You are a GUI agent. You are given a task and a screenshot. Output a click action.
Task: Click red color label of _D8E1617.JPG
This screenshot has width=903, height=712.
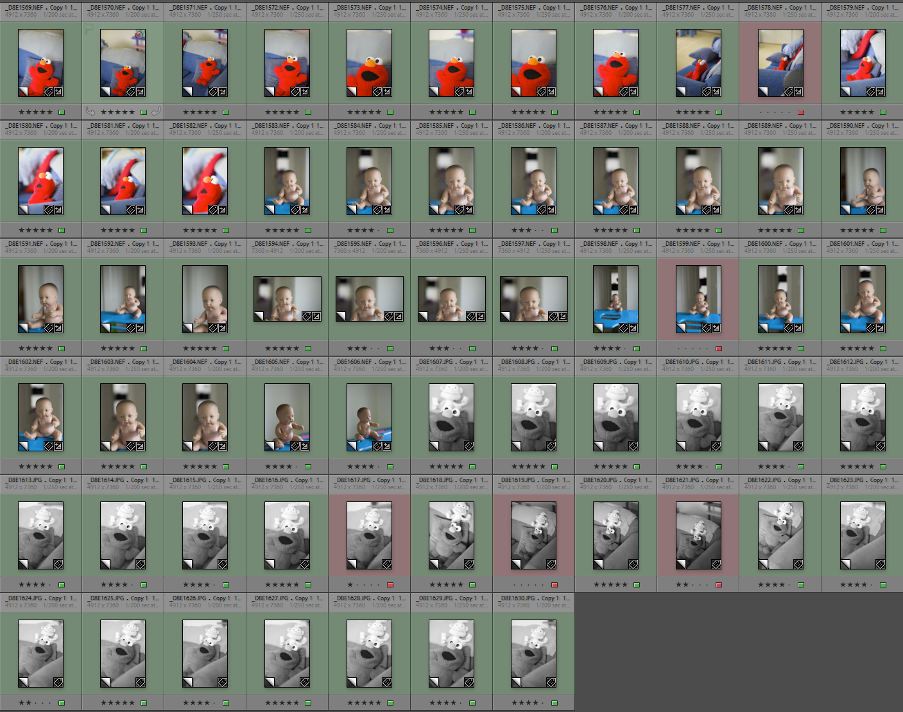(390, 585)
